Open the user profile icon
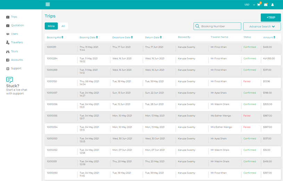The image size is (283, 181). click(x=273, y=5)
